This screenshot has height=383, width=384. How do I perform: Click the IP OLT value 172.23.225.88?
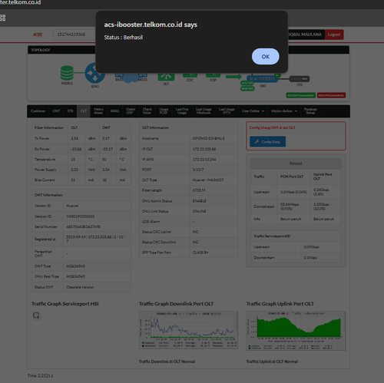[x=204, y=149]
